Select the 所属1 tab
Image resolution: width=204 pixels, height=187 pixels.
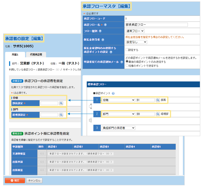(15, 54)
